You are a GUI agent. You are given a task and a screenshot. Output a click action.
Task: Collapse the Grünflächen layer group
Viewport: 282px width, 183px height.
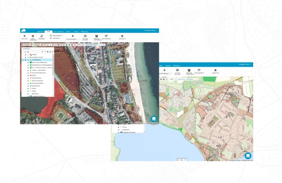(x=23, y=60)
